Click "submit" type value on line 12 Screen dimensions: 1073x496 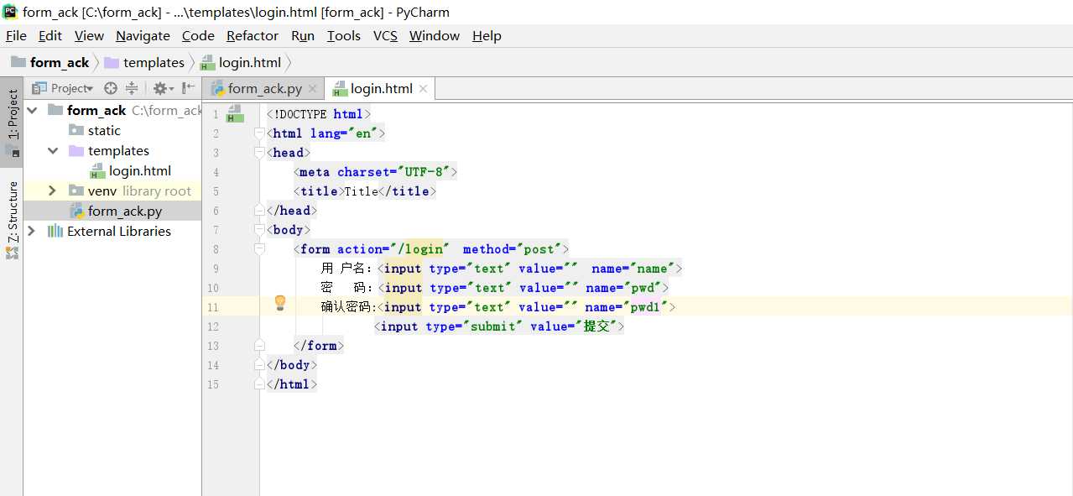(x=493, y=326)
